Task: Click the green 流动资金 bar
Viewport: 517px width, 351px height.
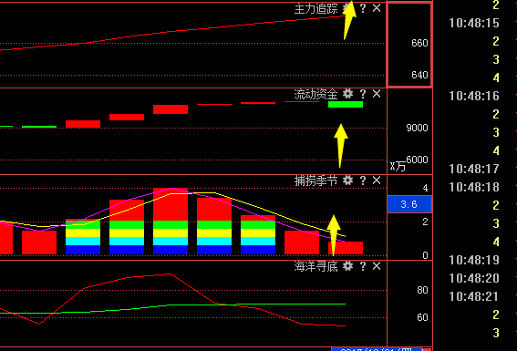Action: click(346, 105)
